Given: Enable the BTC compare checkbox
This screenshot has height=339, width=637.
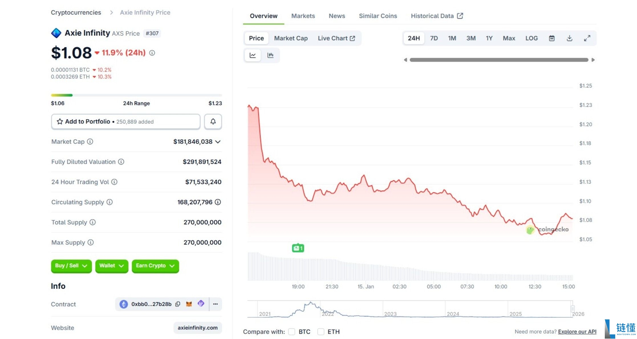Looking at the screenshot, I should coord(291,332).
